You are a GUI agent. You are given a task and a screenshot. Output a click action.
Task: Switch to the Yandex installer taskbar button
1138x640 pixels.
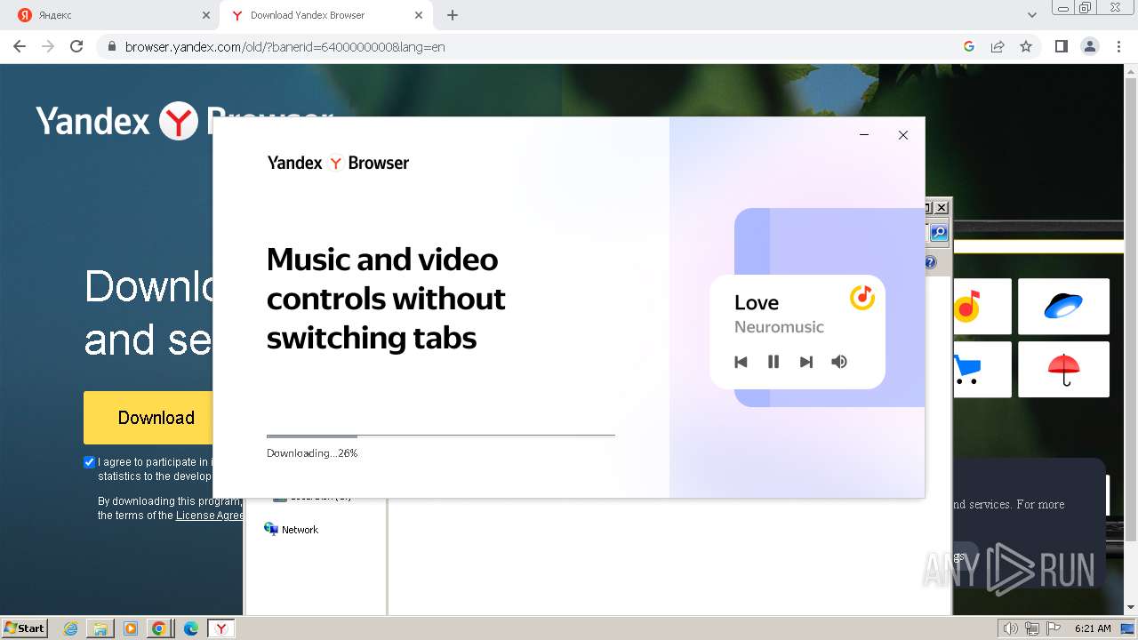pos(221,628)
